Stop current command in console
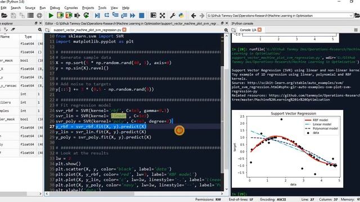This screenshot has width=360, height=202. click(355, 30)
